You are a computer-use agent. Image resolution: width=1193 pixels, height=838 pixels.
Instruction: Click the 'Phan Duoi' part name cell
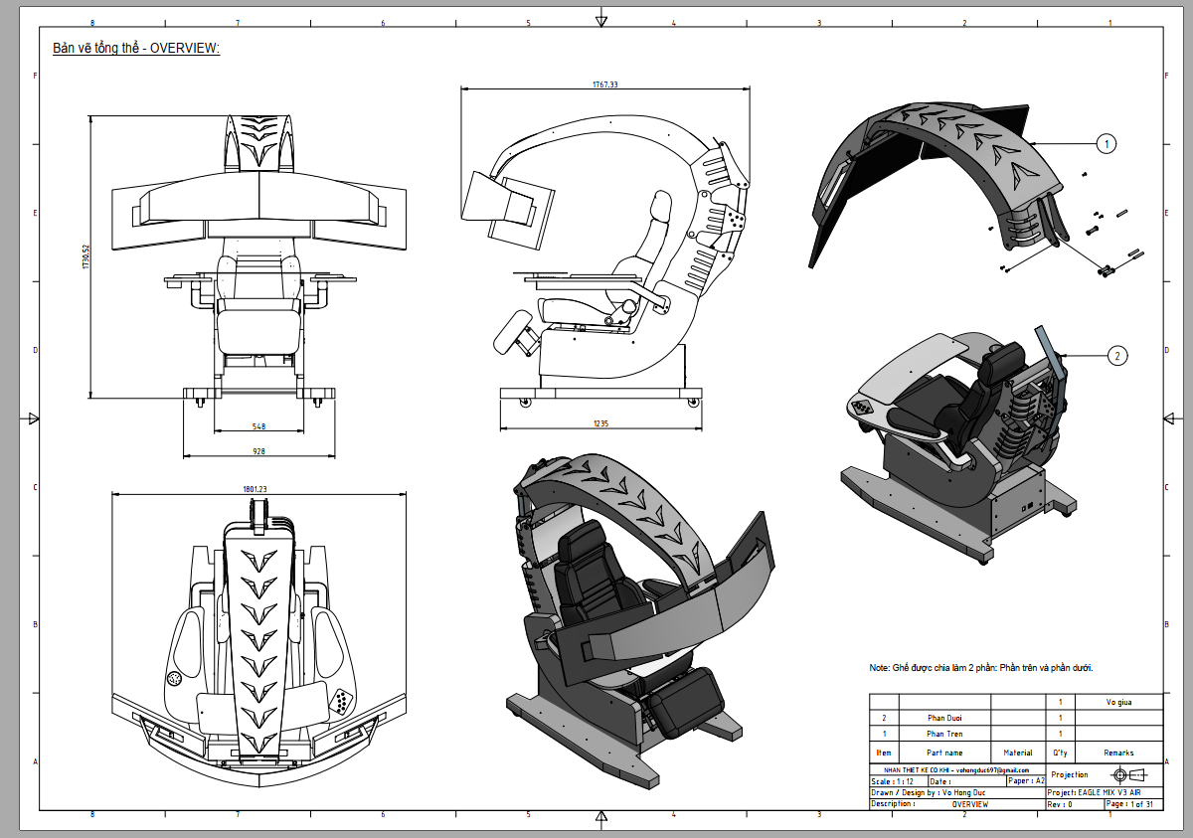click(x=944, y=717)
